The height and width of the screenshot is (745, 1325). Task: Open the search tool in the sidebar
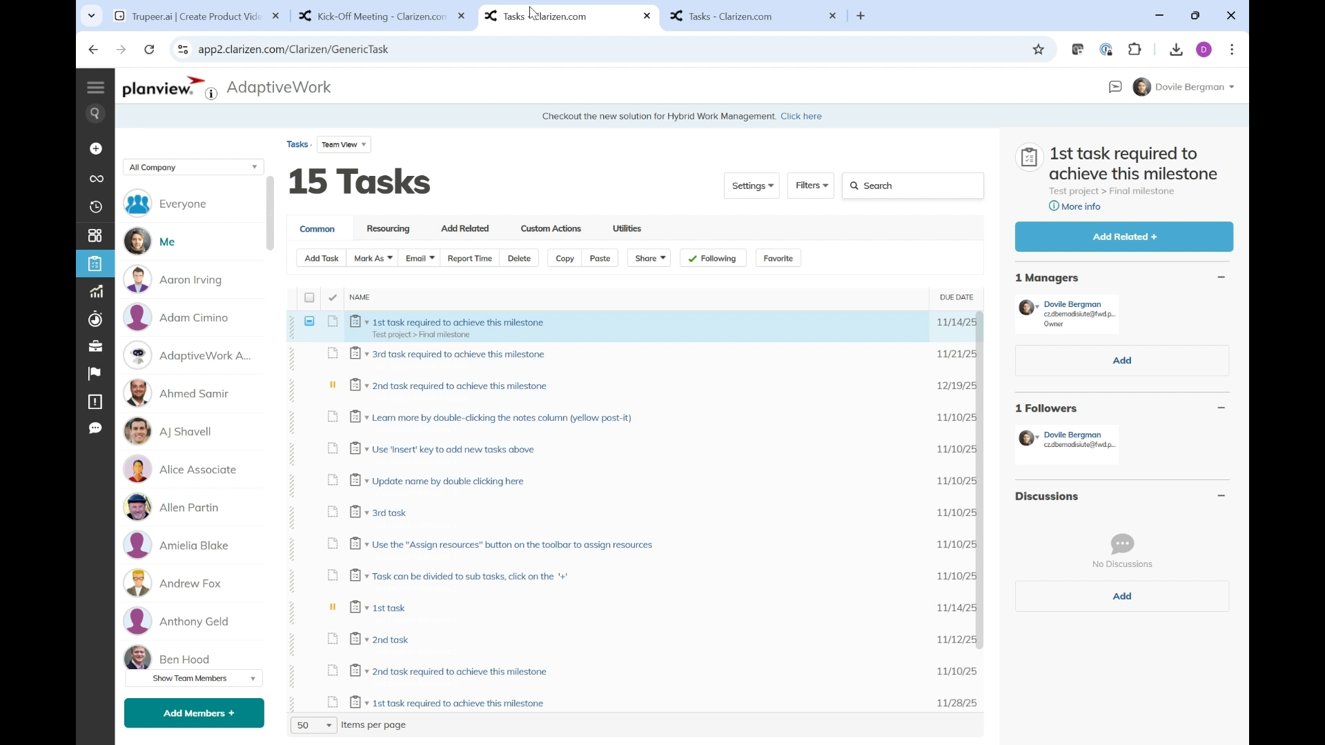coord(95,113)
